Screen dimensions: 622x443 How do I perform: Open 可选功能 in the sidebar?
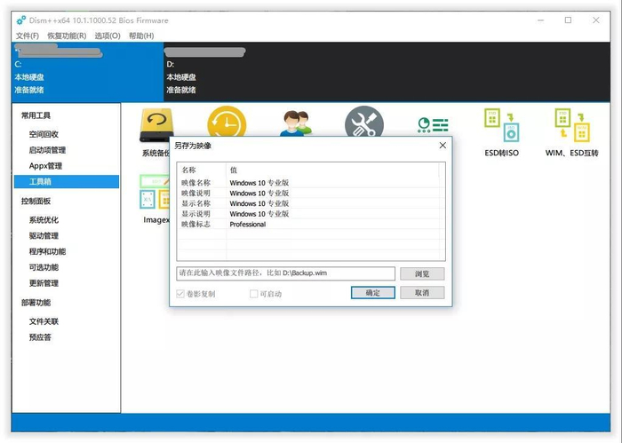[44, 267]
